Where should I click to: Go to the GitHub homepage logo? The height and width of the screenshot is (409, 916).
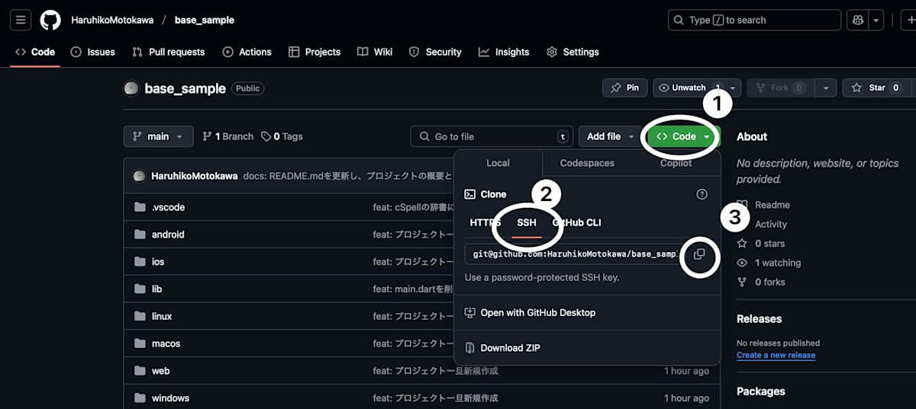tap(50, 20)
